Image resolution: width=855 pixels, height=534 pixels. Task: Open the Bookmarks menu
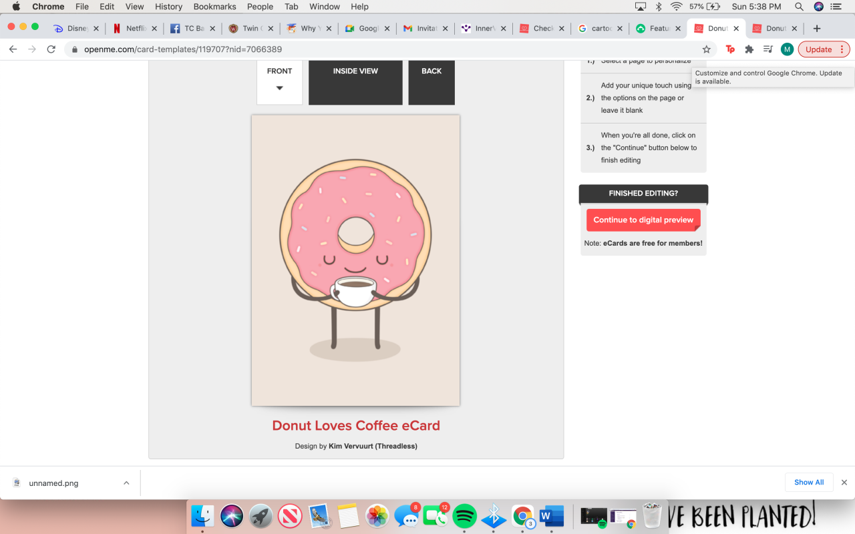click(215, 7)
